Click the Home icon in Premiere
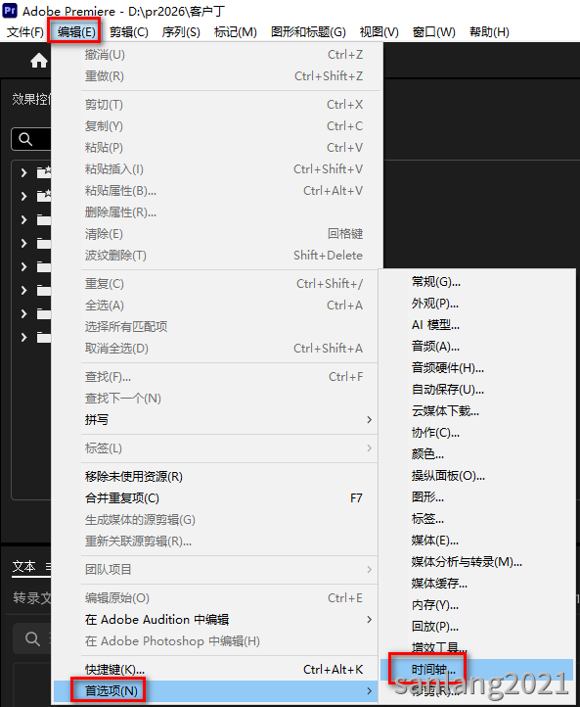Image resolution: width=580 pixels, height=707 pixels. point(39,61)
